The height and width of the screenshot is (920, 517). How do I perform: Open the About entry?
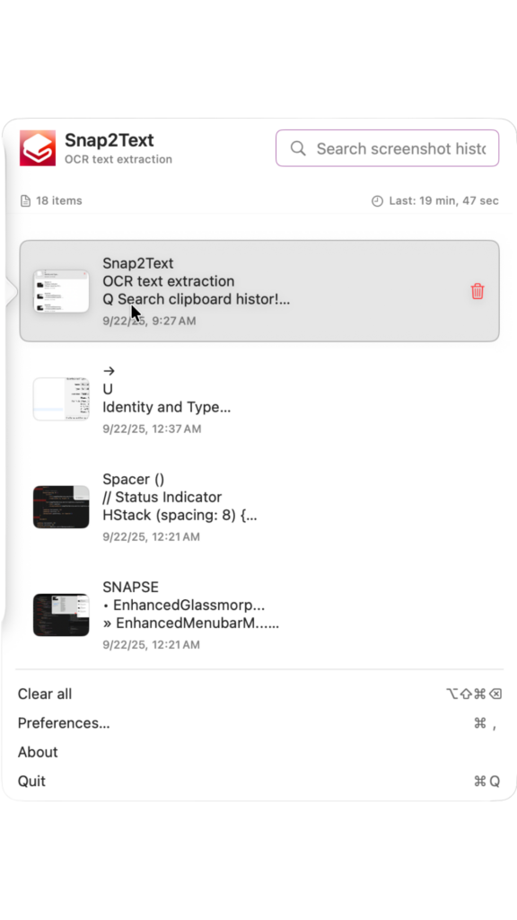[37, 752]
